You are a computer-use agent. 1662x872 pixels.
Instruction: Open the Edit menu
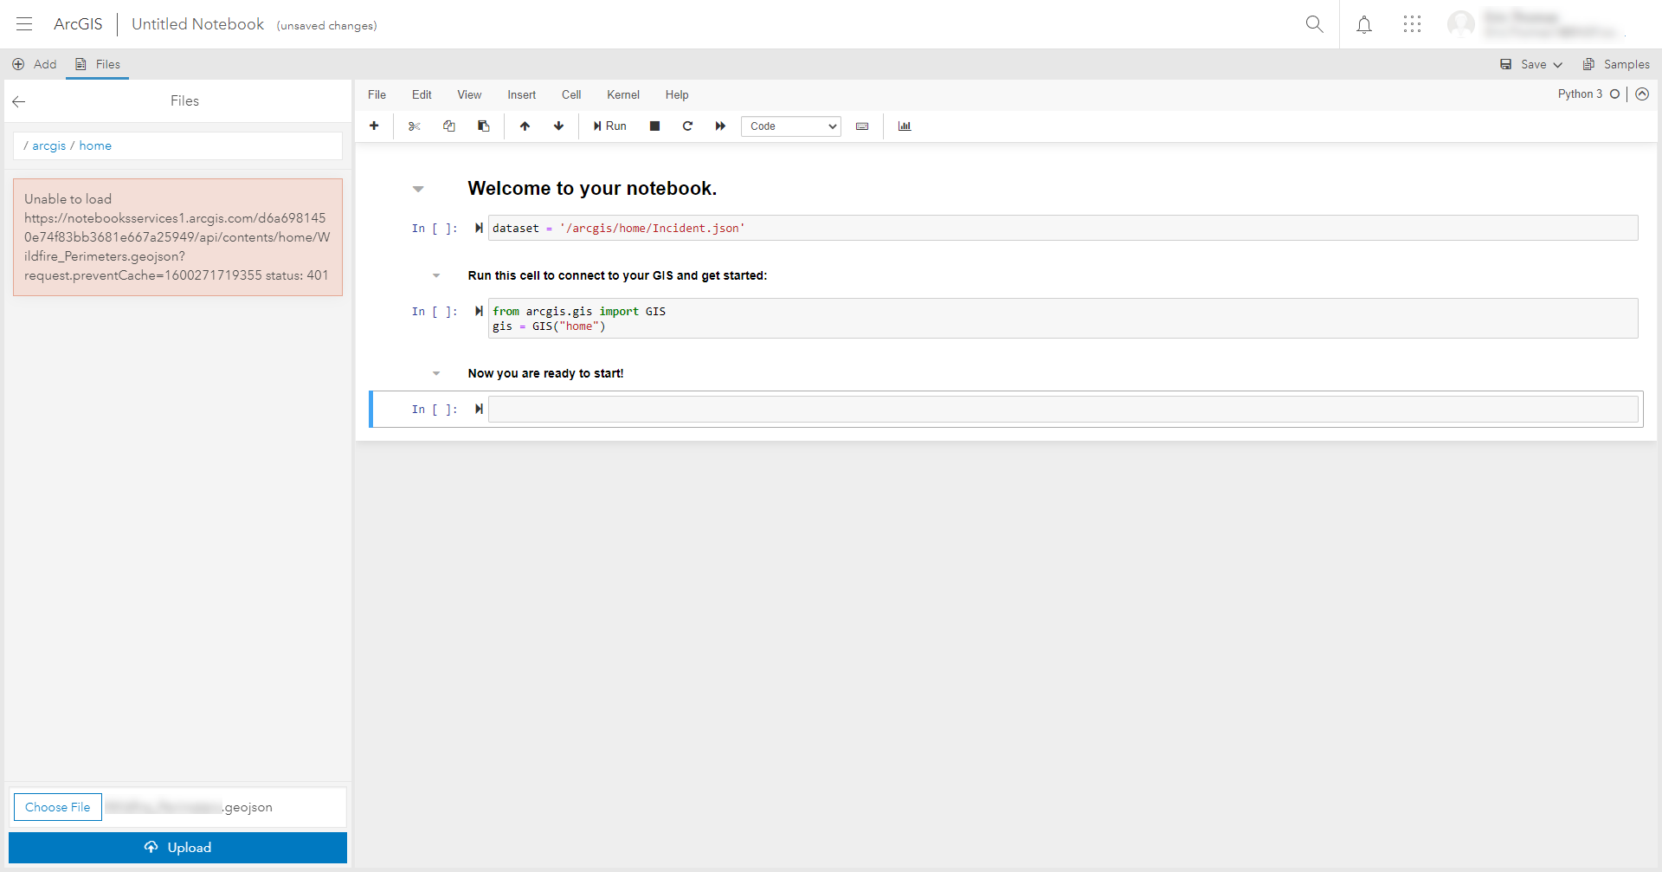click(422, 95)
